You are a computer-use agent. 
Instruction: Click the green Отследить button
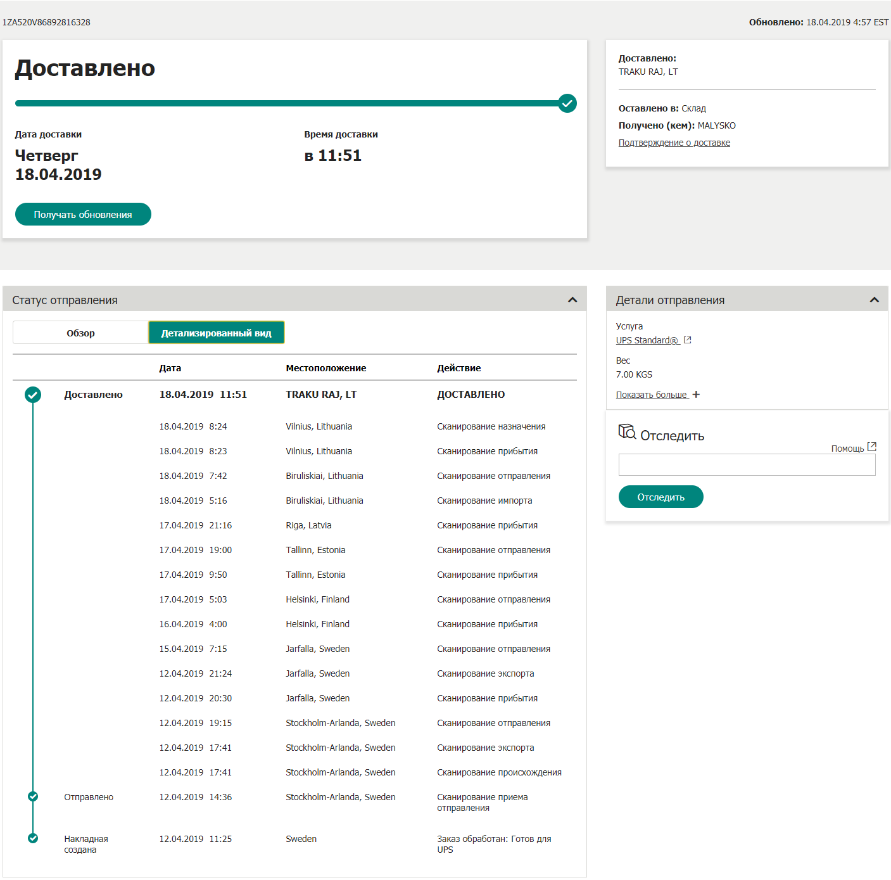[x=661, y=497]
